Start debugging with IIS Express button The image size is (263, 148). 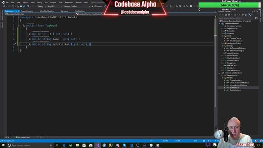pos(97,6)
